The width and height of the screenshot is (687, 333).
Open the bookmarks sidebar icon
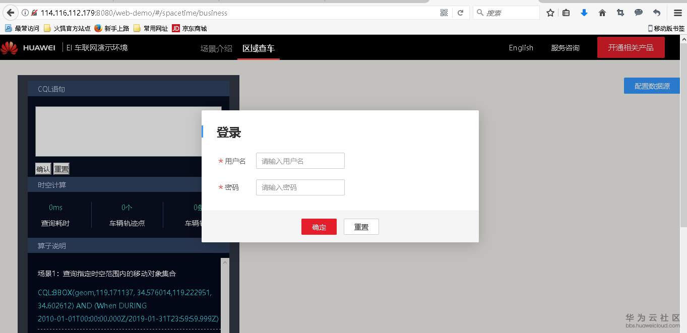pos(566,13)
